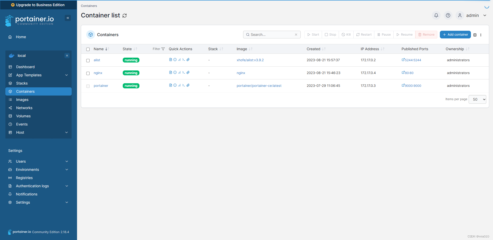
Task: Select the alist container checkbox
Action: (x=88, y=60)
